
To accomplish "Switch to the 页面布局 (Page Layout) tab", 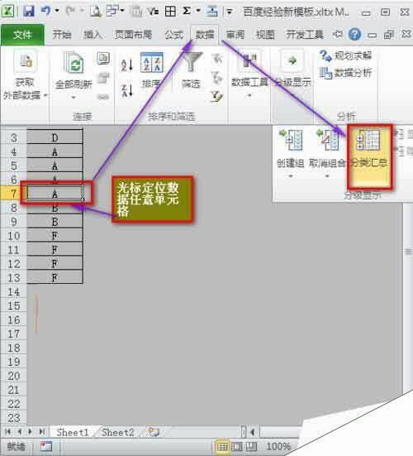I will 133,35.
